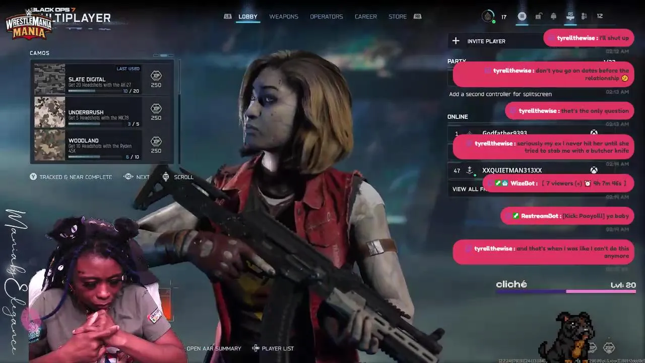Click the Scroll prompt label
Screen dimensions: 645x363
click(x=183, y=177)
